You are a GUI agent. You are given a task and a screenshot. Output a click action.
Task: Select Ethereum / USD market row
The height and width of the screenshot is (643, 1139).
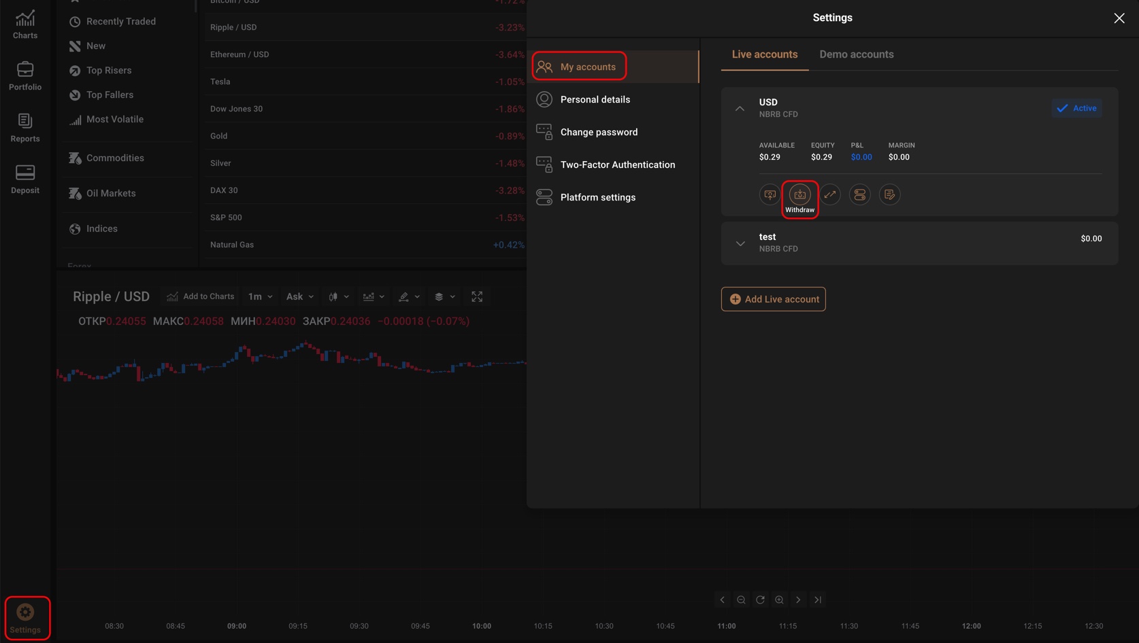[x=366, y=54]
